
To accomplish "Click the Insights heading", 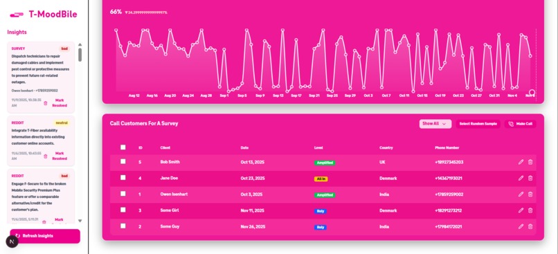I will pyautogui.click(x=17, y=32).
